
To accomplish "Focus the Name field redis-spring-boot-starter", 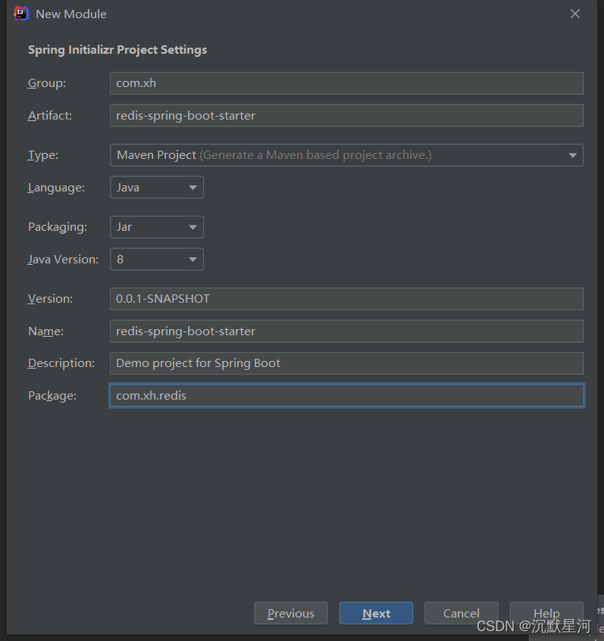I will (x=346, y=331).
